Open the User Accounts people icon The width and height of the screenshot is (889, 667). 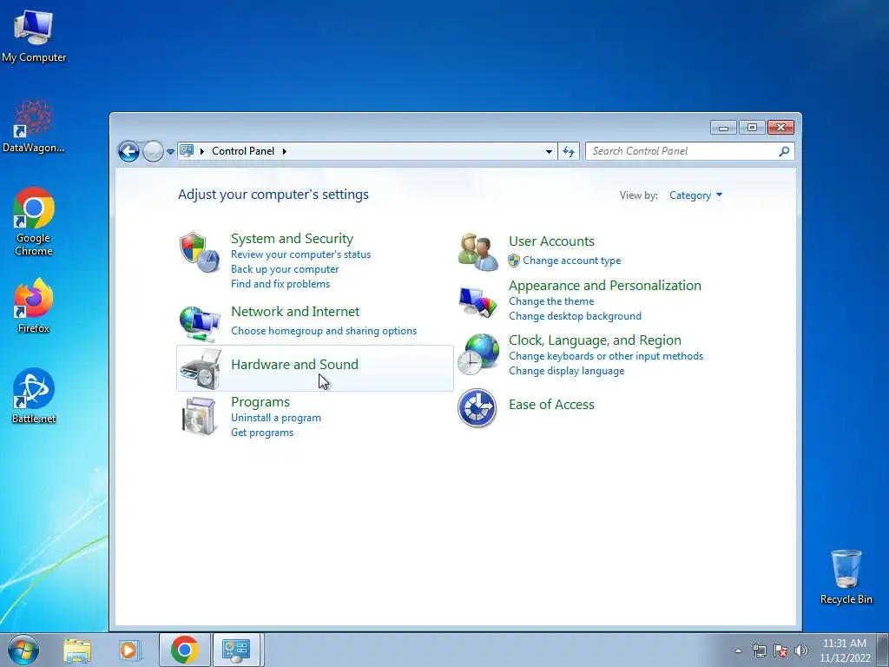pos(478,252)
